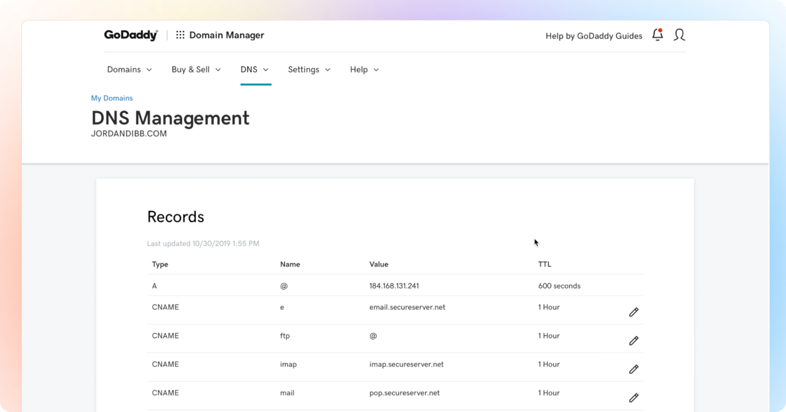
Task: Click the Type column header
Action: pos(160,264)
